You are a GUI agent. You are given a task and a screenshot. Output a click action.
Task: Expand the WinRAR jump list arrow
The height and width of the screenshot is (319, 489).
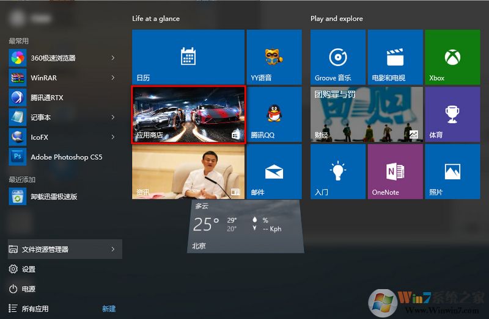click(x=113, y=77)
